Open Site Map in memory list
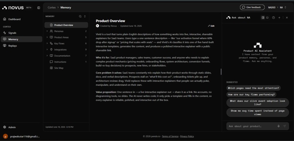Image resolution: width=294 pixels, height=141 pixels. coord(66,68)
